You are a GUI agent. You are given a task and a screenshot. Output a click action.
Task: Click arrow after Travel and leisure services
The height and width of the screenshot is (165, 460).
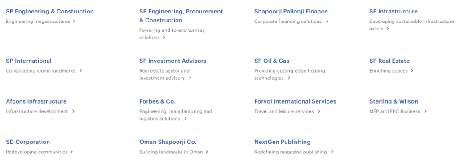[319, 112]
